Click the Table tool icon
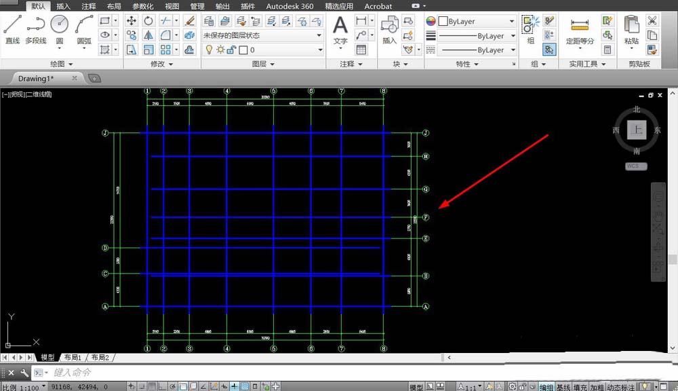Image resolution: width=678 pixels, height=391 pixels. coord(361,50)
